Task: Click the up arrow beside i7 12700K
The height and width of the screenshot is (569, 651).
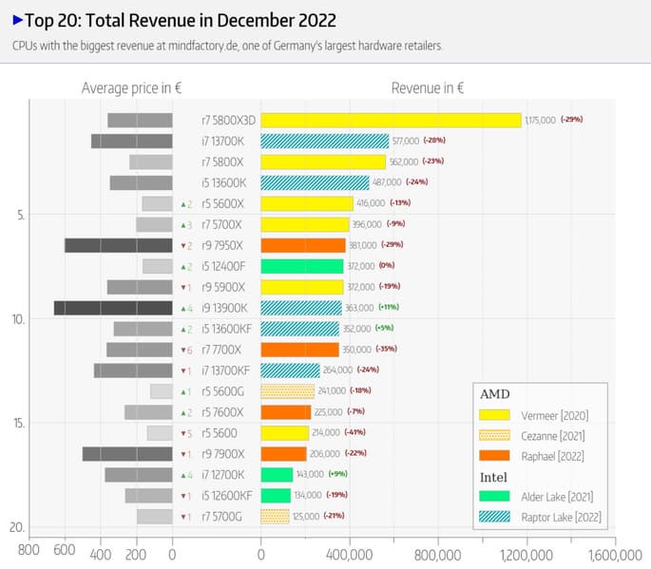Action: pyautogui.click(x=183, y=475)
